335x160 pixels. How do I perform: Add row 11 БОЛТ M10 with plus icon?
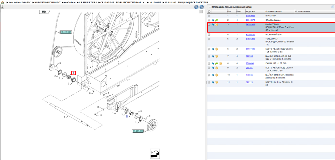[x=209, y=82]
